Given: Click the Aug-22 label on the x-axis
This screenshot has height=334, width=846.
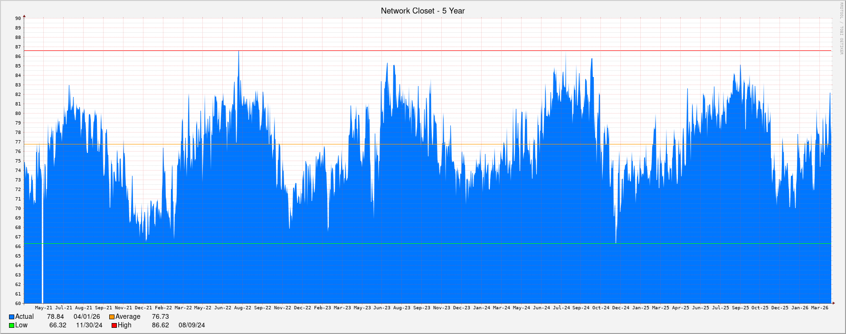Looking at the screenshot, I should [x=242, y=308].
